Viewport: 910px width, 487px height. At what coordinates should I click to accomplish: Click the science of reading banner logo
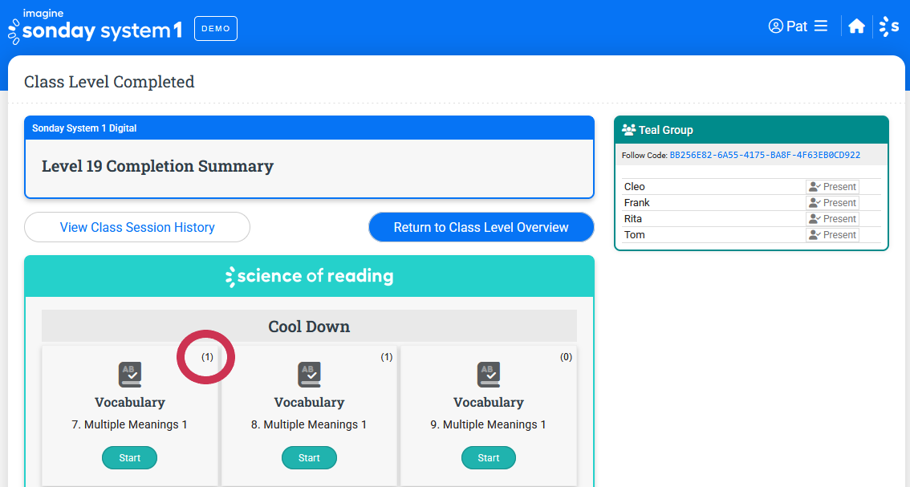point(309,276)
